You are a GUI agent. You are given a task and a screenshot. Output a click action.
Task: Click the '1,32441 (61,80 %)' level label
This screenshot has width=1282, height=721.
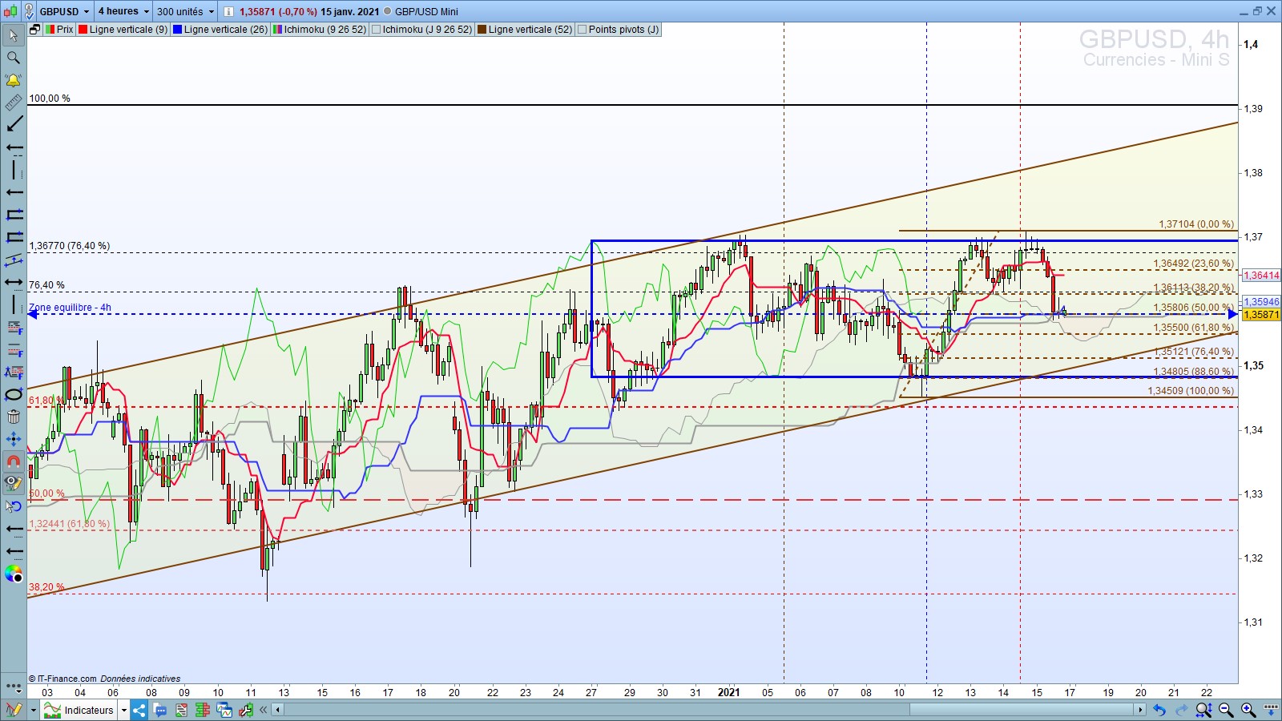coord(69,524)
